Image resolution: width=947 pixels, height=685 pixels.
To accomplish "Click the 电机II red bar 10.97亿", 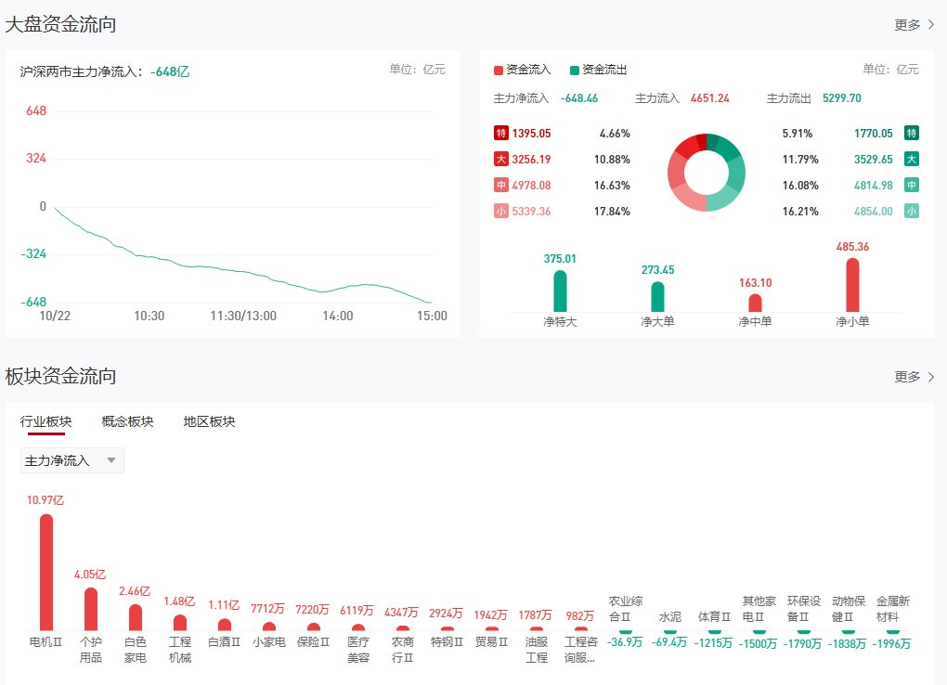I will coord(46,572).
